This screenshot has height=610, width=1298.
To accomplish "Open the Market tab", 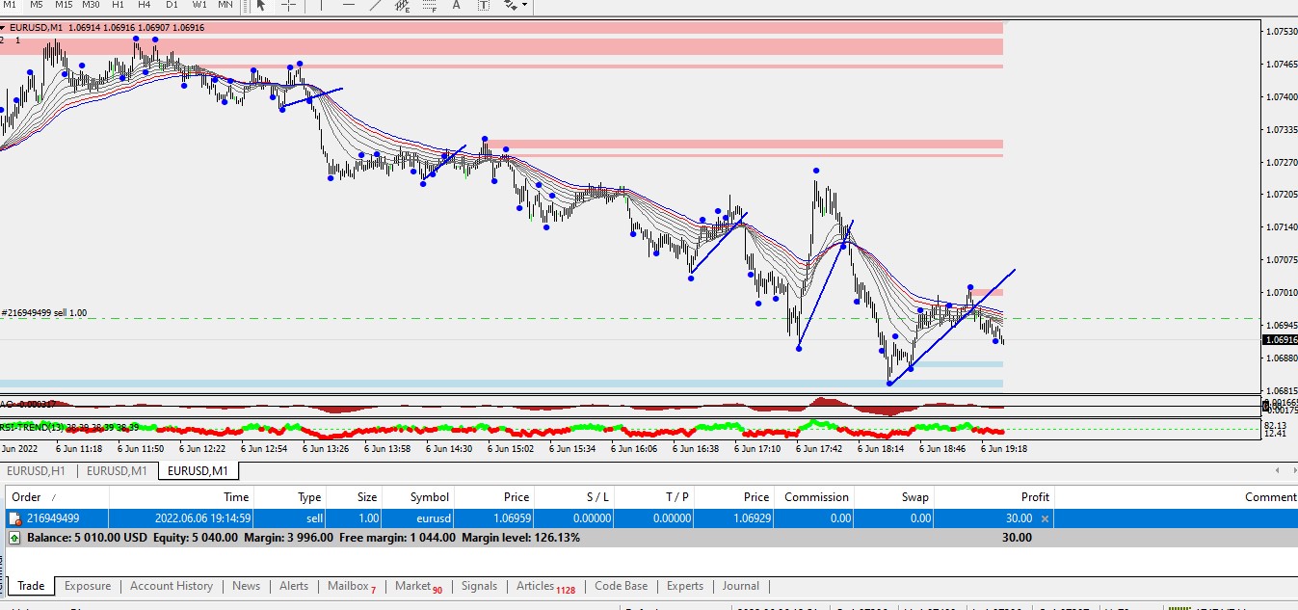I will [418, 586].
